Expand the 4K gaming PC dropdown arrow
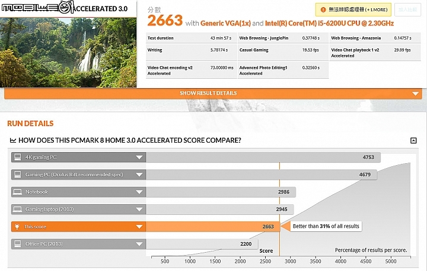Image resolution: width=427 pixels, height=271 pixels. pos(139,157)
